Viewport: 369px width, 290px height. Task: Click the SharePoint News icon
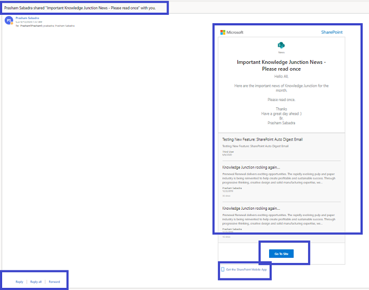coord(281,45)
